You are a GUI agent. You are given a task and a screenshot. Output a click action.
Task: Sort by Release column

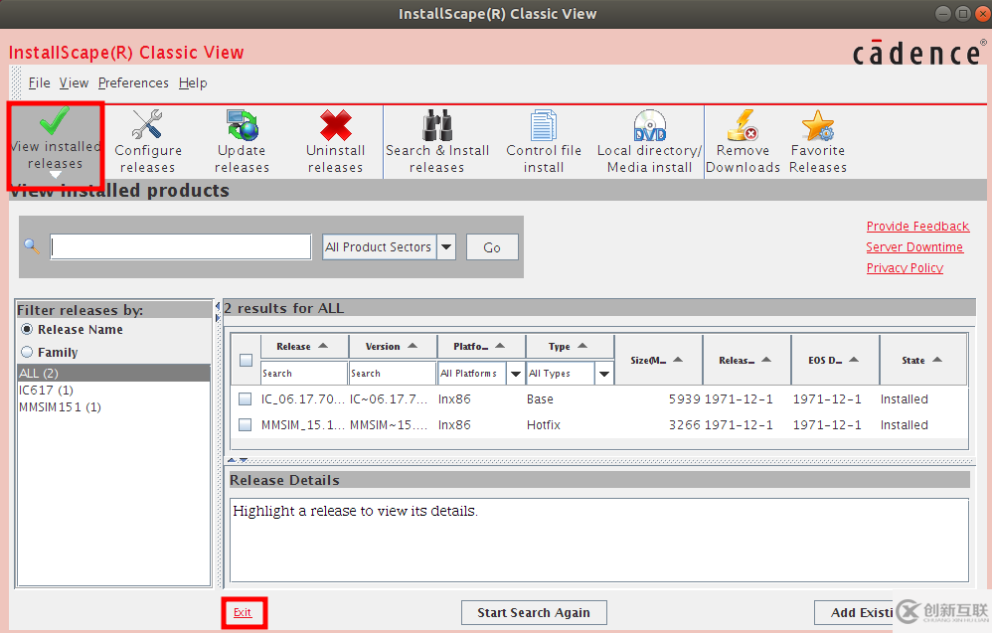click(x=304, y=347)
